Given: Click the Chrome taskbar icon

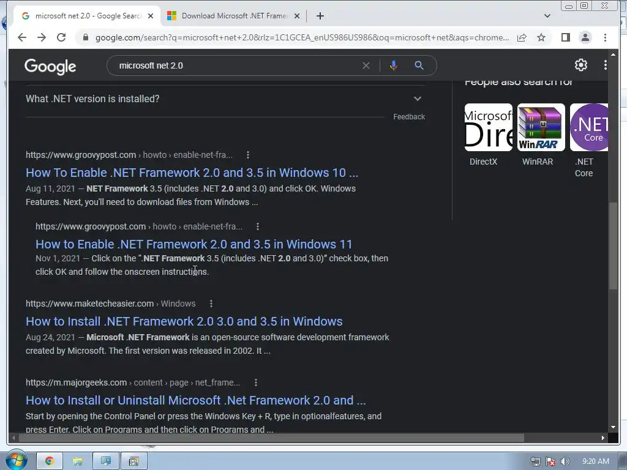Looking at the screenshot, I should click(50, 461).
